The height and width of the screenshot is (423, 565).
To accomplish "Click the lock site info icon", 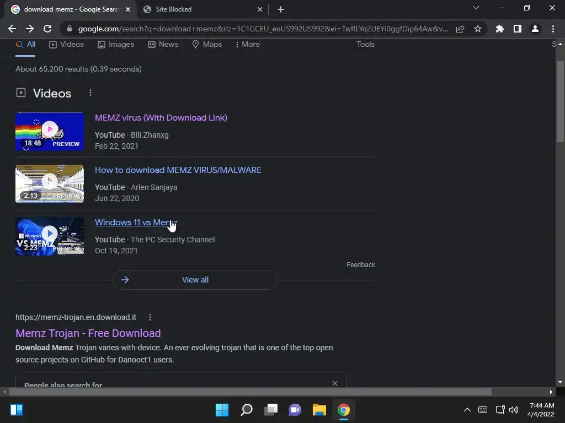I will pyautogui.click(x=70, y=29).
